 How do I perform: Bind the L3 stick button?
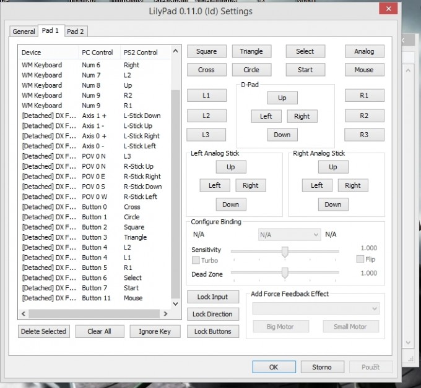coord(206,135)
